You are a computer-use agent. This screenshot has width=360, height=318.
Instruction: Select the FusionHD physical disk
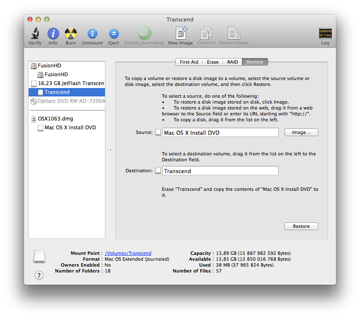(x=67, y=66)
